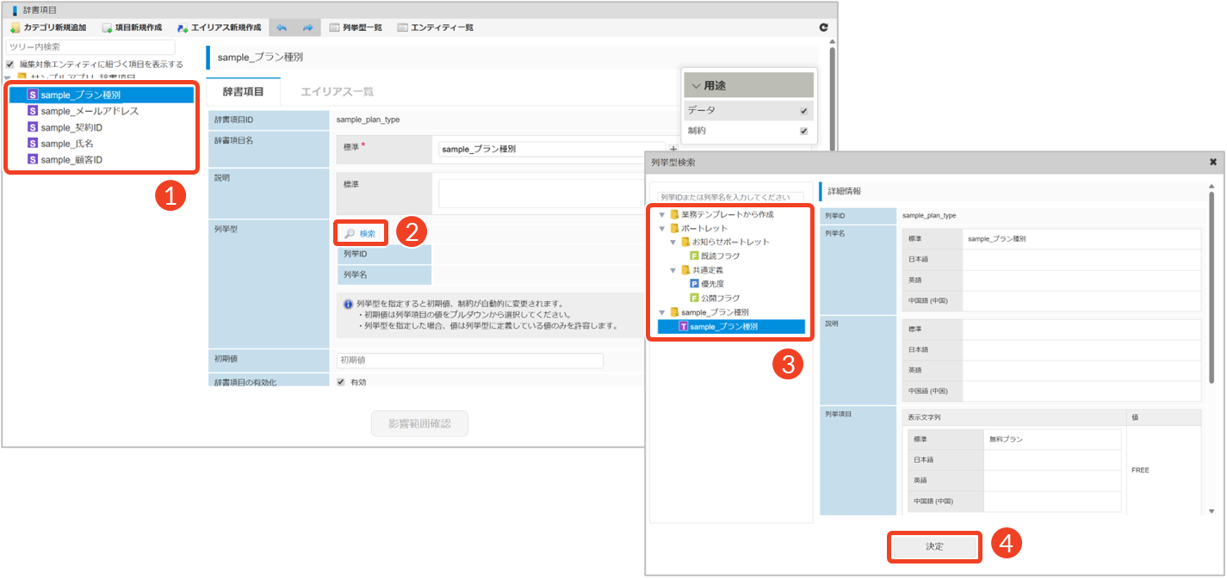Uncheck the データ usage checkbox

pyautogui.click(x=803, y=111)
